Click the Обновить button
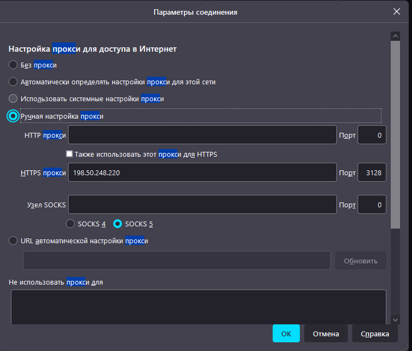This screenshot has width=412, height=351. pos(360,261)
